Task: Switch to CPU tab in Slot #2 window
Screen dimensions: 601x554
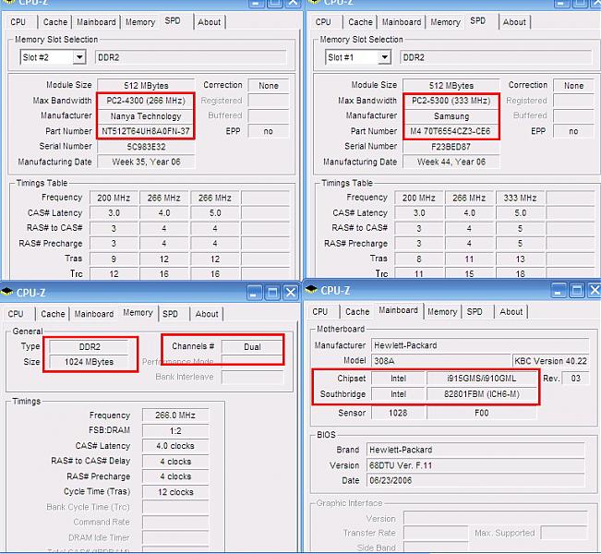Action: [18, 22]
